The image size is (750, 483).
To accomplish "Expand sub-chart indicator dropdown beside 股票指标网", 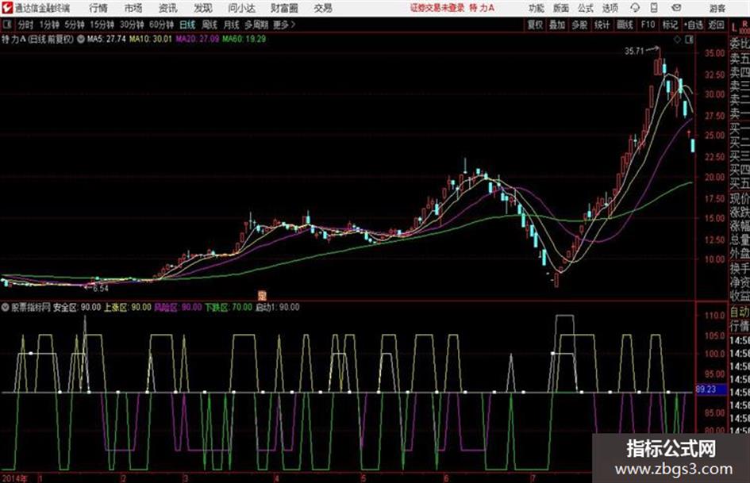I will coord(6,308).
